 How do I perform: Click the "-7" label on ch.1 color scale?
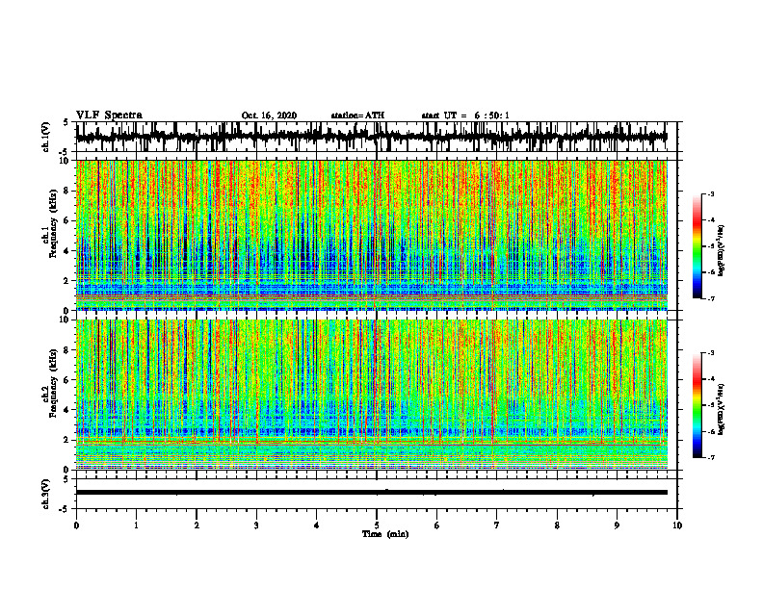click(710, 298)
